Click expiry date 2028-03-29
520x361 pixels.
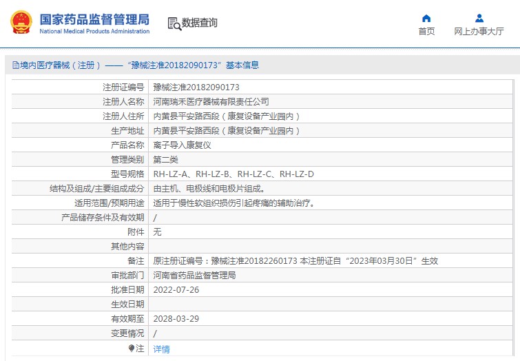176,318
